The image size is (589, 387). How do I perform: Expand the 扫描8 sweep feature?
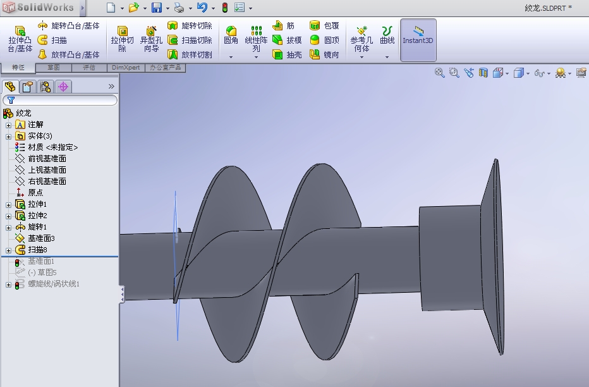coord(8,250)
